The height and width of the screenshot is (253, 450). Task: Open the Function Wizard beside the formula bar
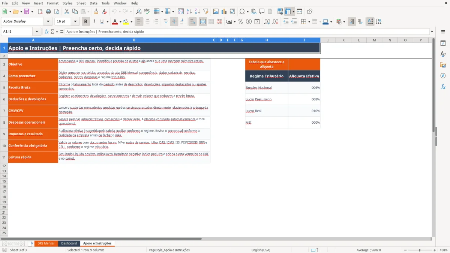[47, 32]
